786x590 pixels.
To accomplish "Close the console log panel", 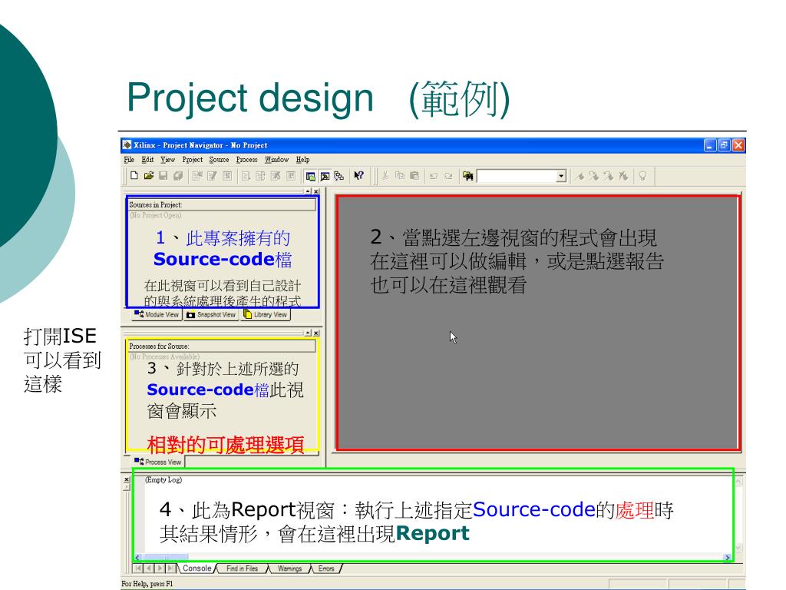I will 127,480.
